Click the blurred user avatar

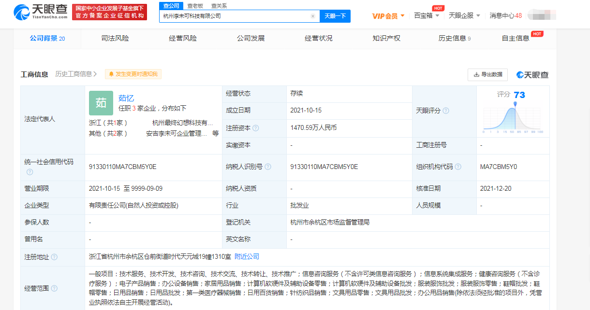pyautogui.click(x=542, y=15)
